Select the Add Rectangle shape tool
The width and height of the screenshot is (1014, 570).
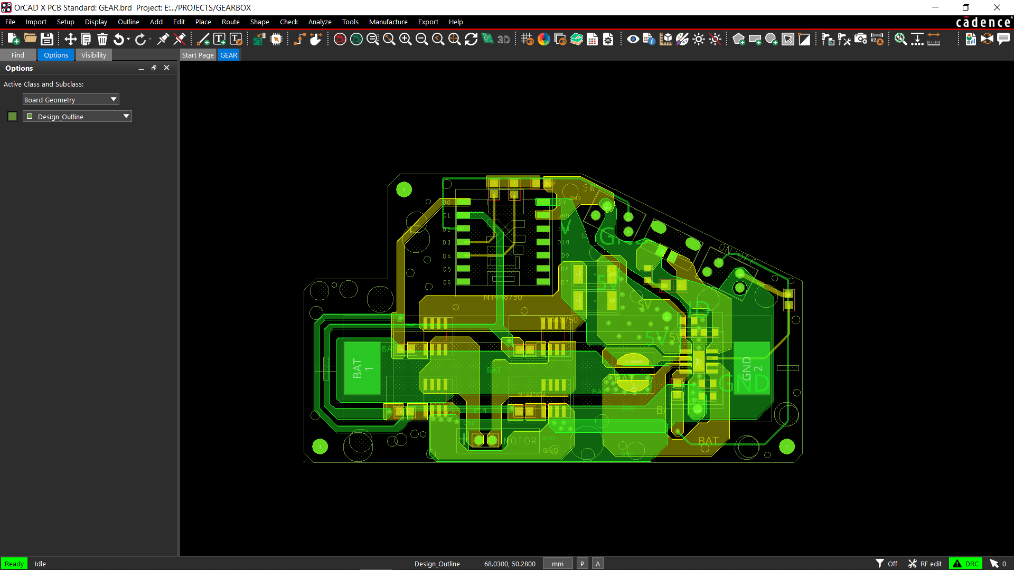[x=755, y=39]
